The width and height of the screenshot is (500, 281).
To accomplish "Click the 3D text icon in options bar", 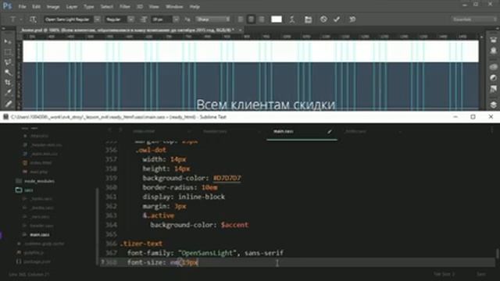I will point(352,20).
